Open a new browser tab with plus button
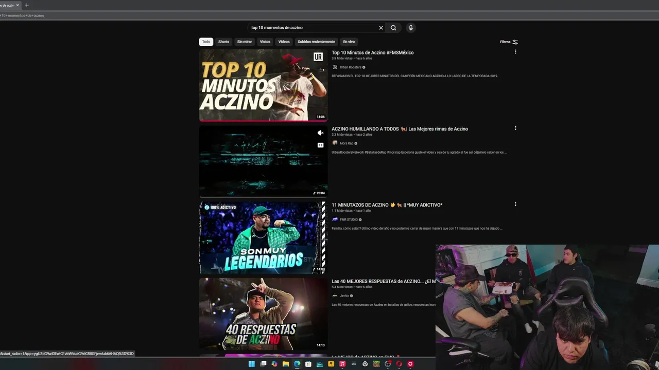Screen dimensions: 659x370 [27, 5]
